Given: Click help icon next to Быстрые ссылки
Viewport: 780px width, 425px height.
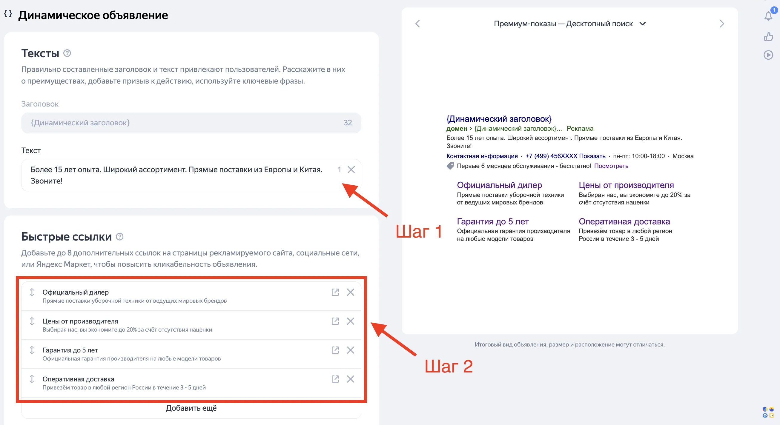Looking at the screenshot, I should (120, 237).
